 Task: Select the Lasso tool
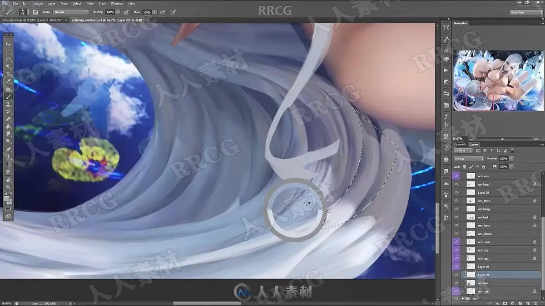coord(8,59)
